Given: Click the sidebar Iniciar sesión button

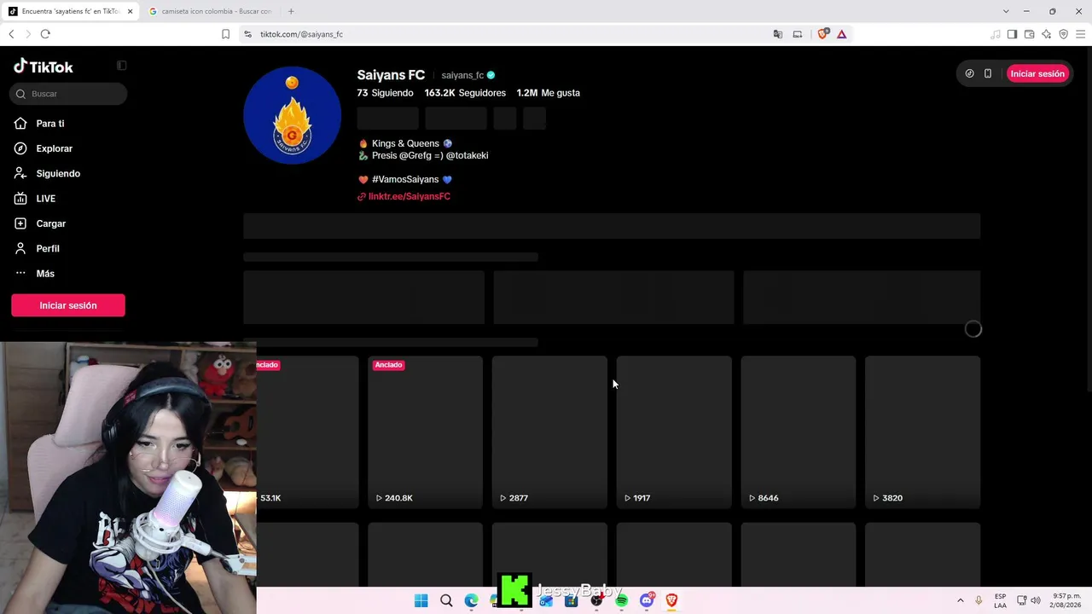Looking at the screenshot, I should (x=68, y=305).
